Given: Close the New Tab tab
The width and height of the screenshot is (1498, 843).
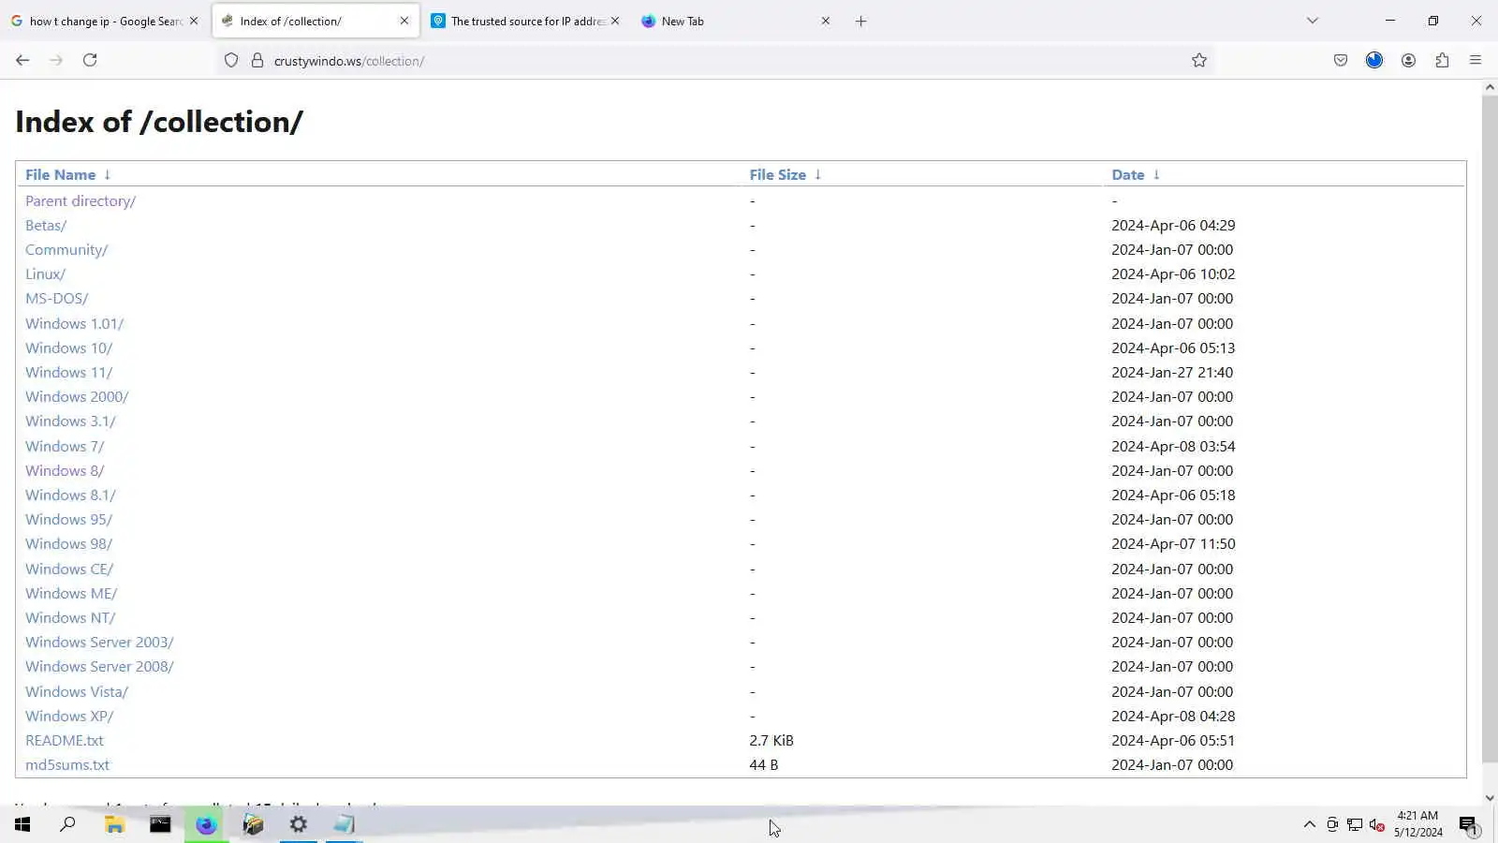Looking at the screenshot, I should pyautogui.click(x=826, y=21).
